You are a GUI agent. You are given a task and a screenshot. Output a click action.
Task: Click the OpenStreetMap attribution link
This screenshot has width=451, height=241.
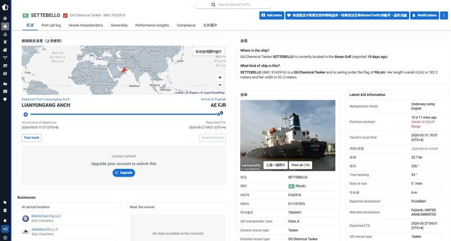pyautogui.click(x=214, y=93)
